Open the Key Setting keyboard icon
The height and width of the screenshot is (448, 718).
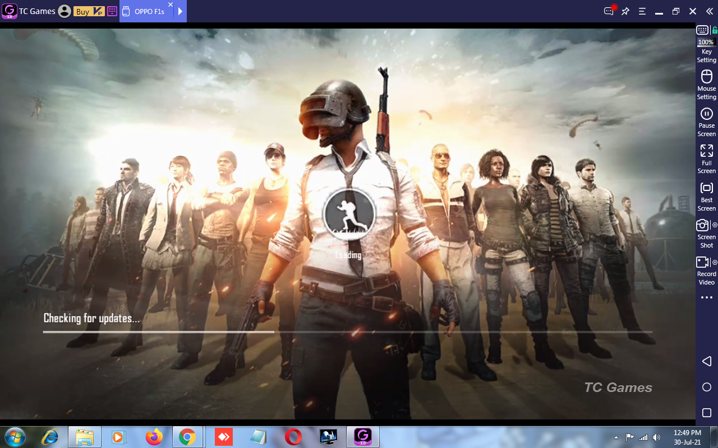(702, 30)
